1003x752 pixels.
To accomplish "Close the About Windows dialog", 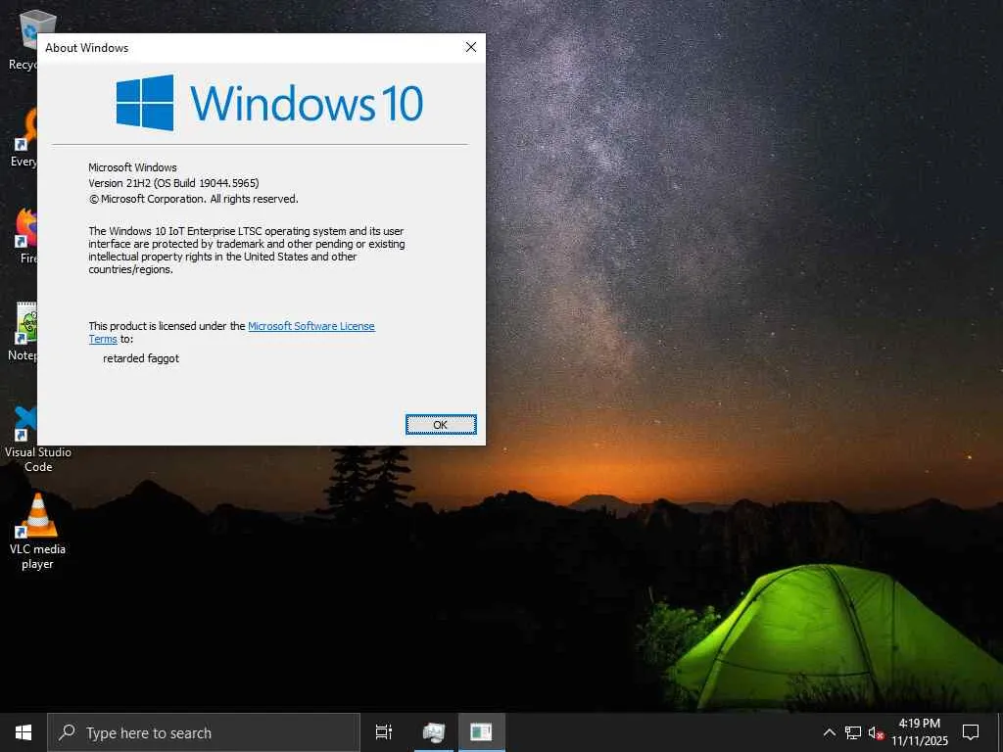I will pos(471,47).
